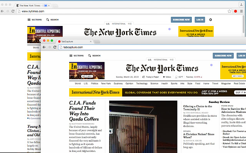The height and width of the screenshot is (153, 246).
Task: Open the Chrome user profile icon in rear window
Action: [241, 5]
